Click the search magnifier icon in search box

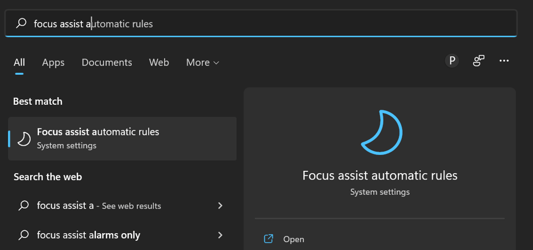(x=21, y=23)
